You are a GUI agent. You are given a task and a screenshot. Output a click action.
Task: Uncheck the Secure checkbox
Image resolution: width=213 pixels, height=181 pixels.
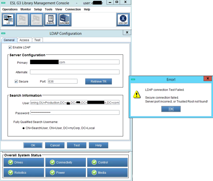click(16, 82)
